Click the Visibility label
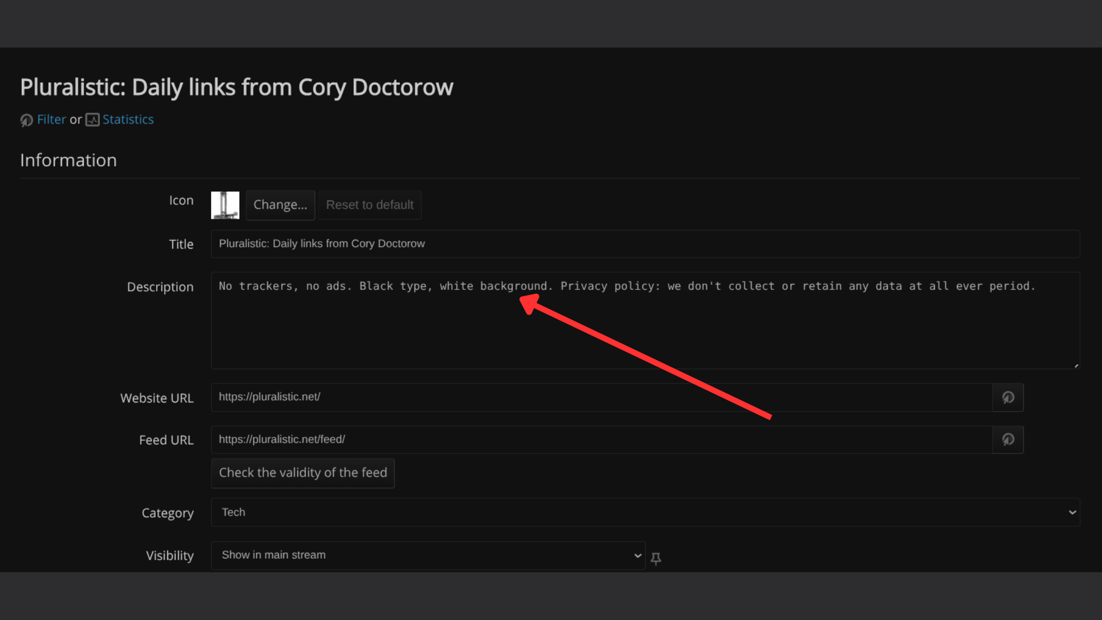Screen dimensions: 1102x620 tap(169, 556)
